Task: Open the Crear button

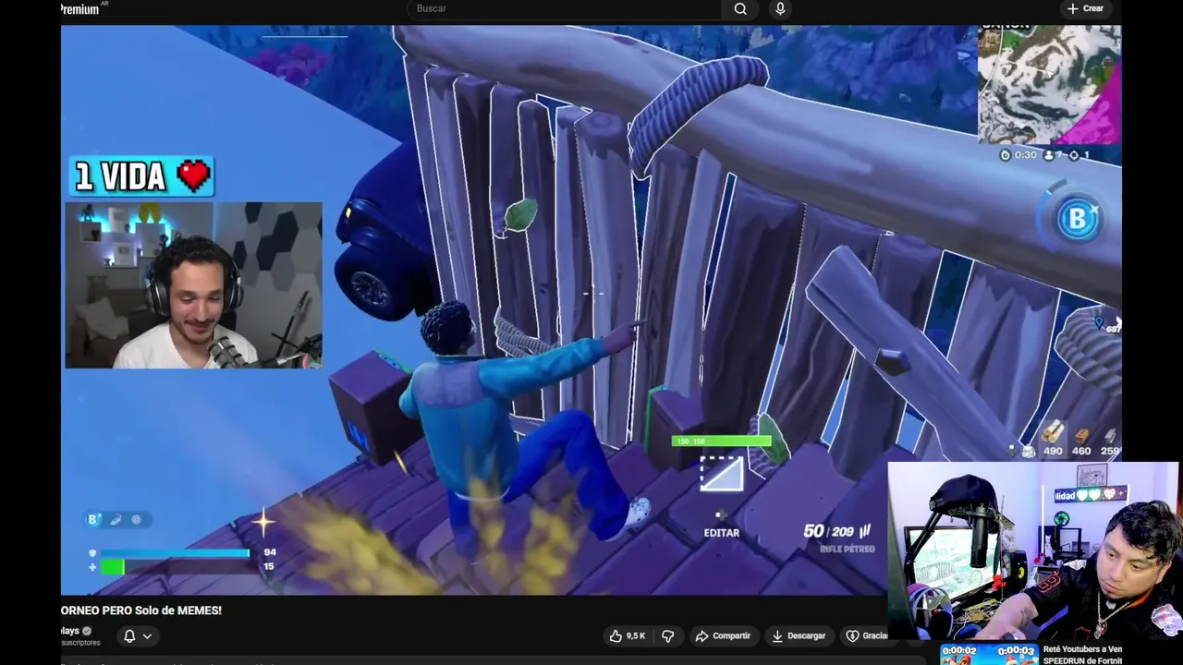Action: coord(1085,8)
